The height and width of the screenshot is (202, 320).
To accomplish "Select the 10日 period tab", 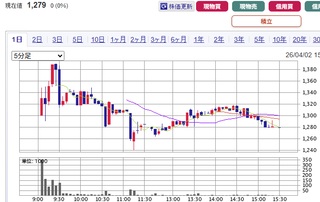I will click(x=98, y=39).
